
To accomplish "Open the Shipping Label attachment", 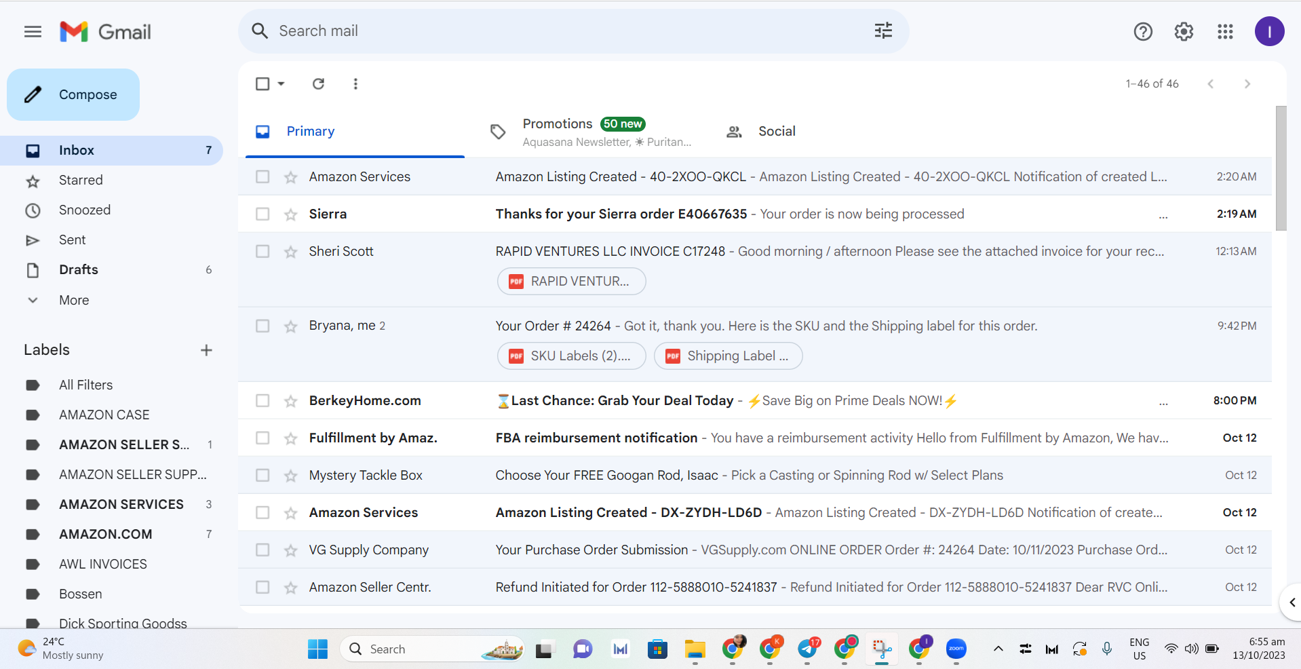I will point(728,356).
